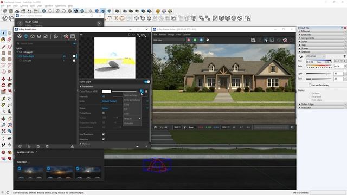Click the import folder icon in Asset Editor
The image size is (347, 195).
pos(29,146)
